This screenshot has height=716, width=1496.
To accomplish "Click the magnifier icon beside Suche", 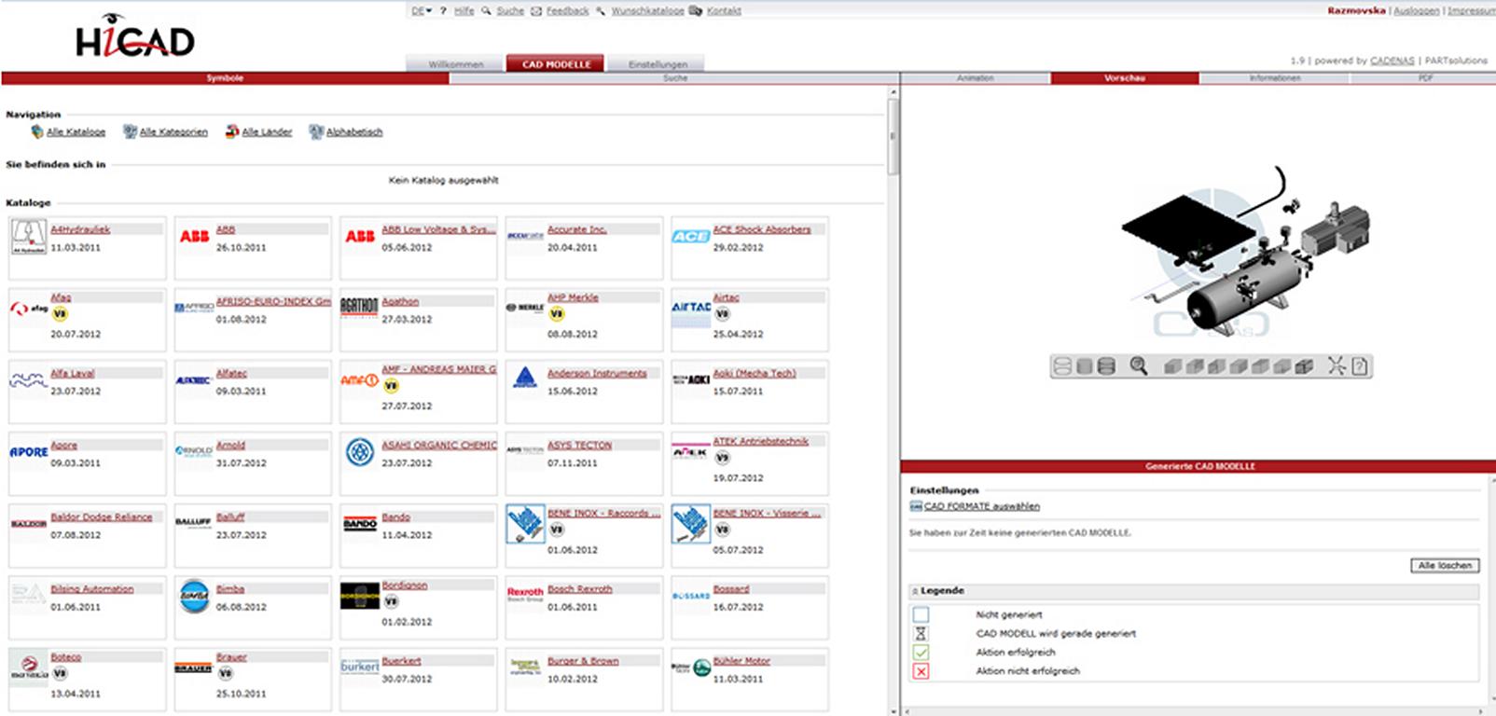I will click(486, 11).
